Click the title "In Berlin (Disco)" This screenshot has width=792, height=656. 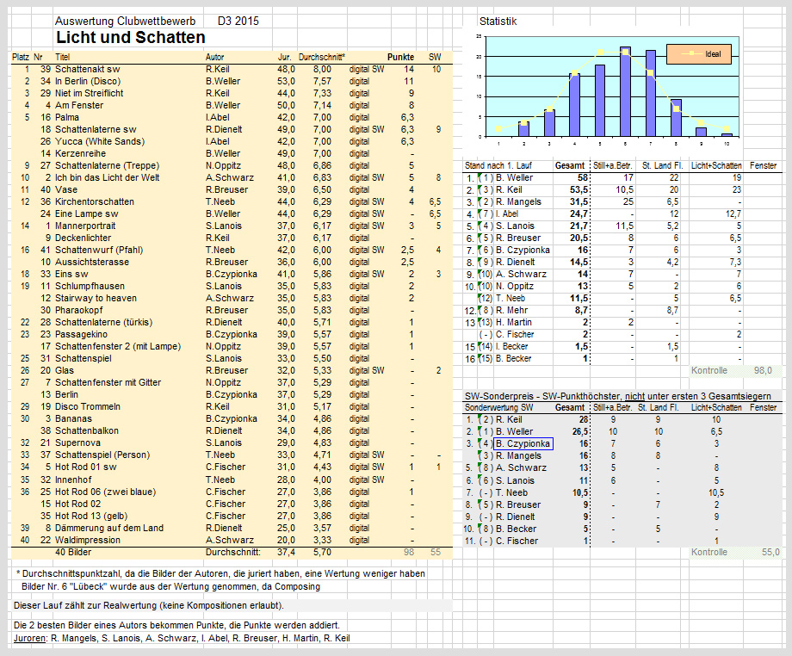click(88, 81)
